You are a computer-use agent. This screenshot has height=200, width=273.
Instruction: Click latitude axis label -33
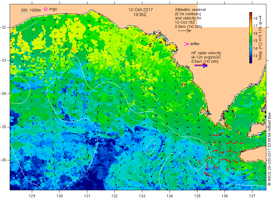pos(3,60)
